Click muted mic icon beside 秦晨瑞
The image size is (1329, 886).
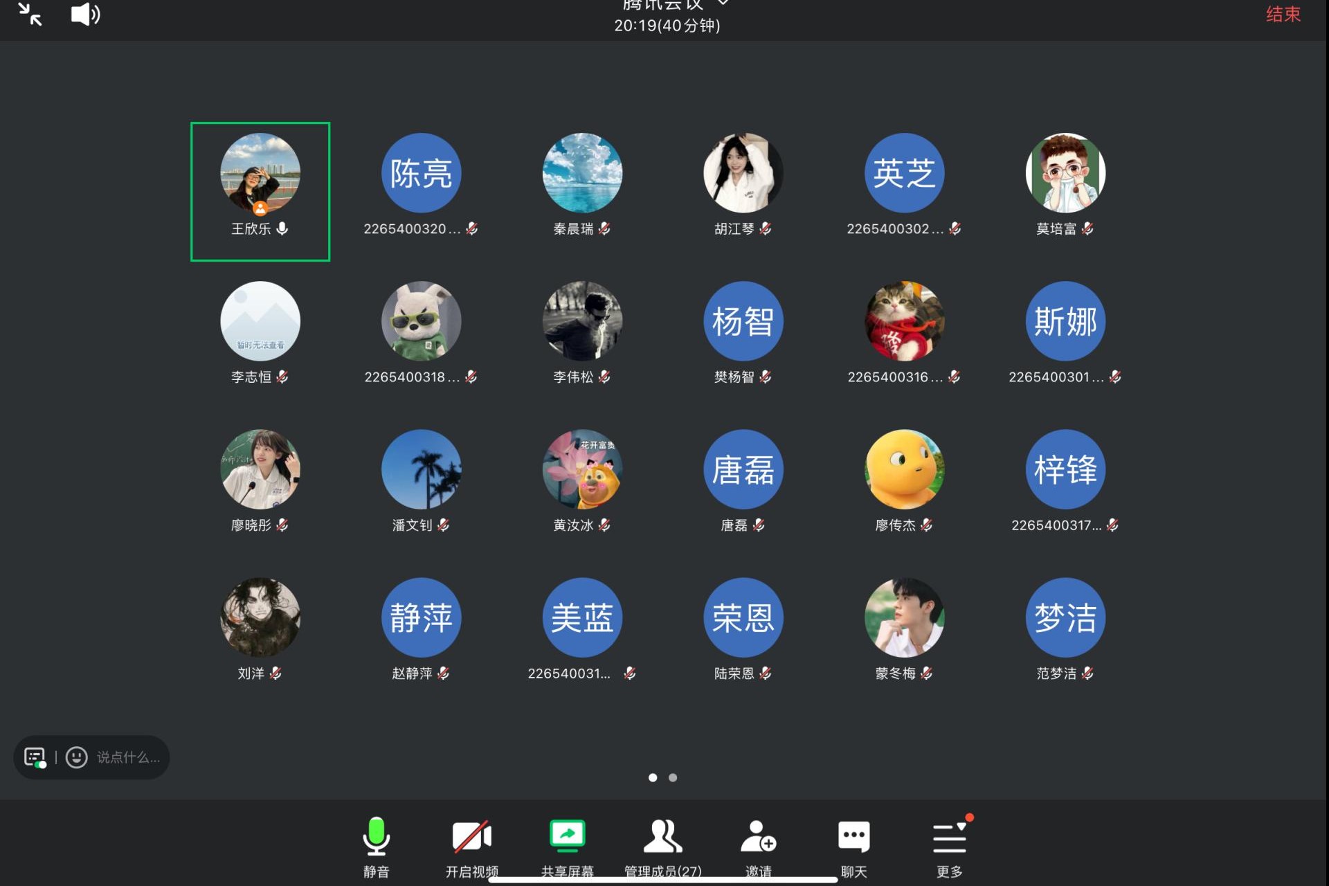(604, 229)
